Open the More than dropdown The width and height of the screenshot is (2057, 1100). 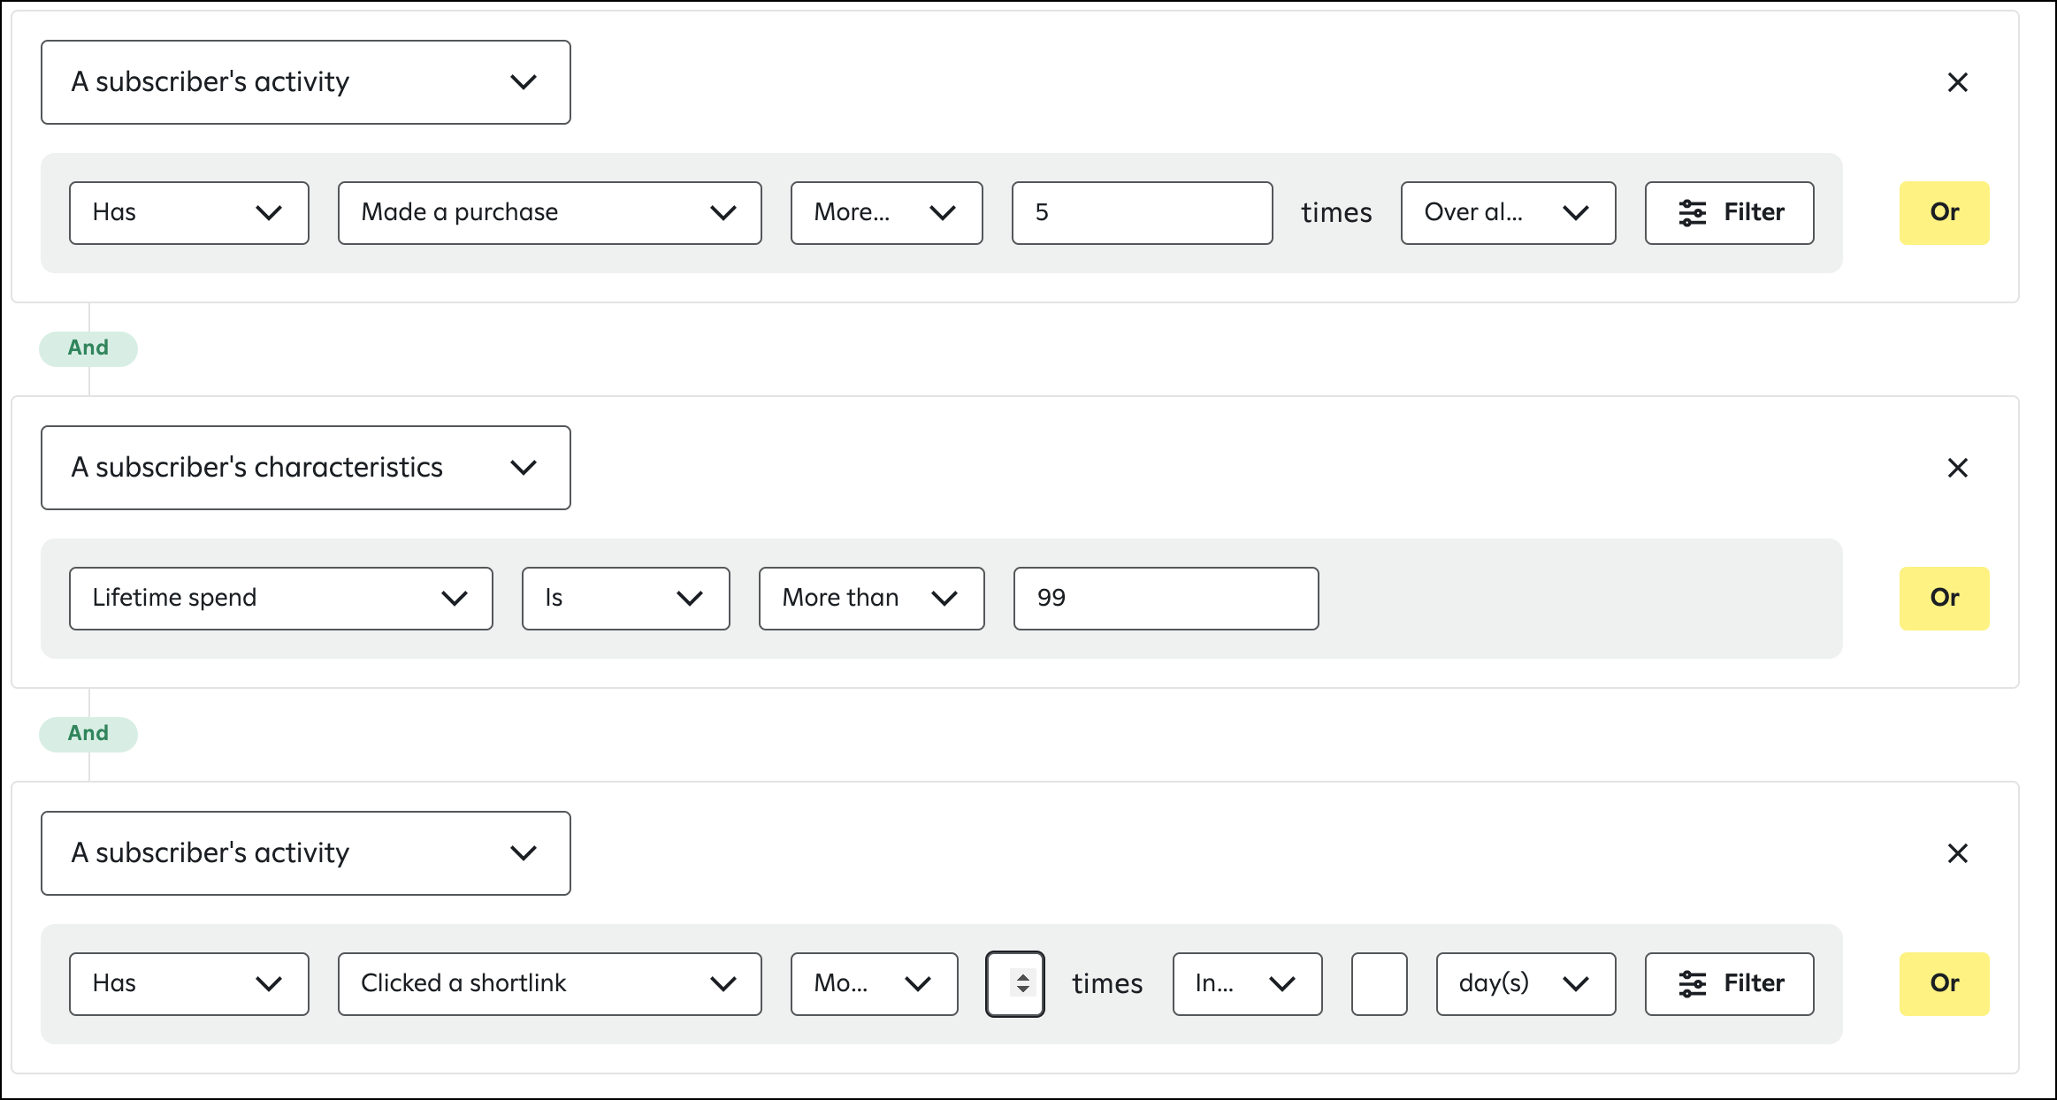pyautogui.click(x=871, y=599)
